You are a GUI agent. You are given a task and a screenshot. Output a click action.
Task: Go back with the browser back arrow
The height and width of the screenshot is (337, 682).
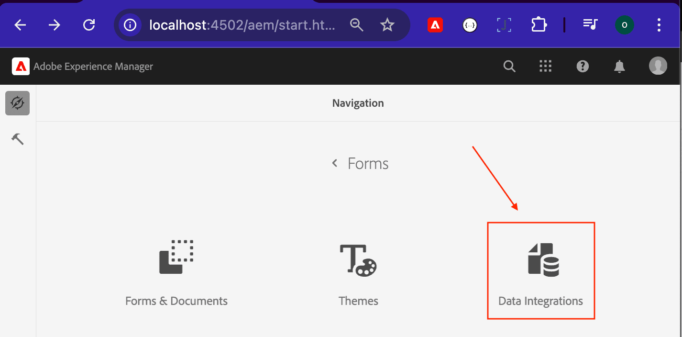(x=20, y=25)
